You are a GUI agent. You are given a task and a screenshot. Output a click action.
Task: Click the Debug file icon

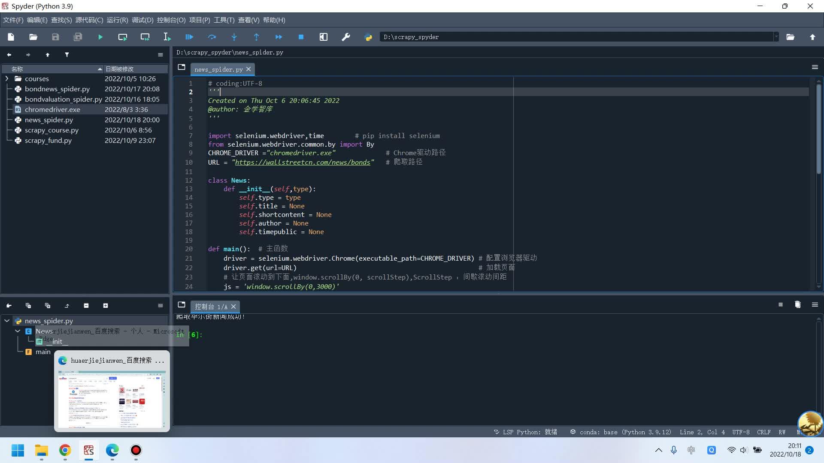[189, 37]
